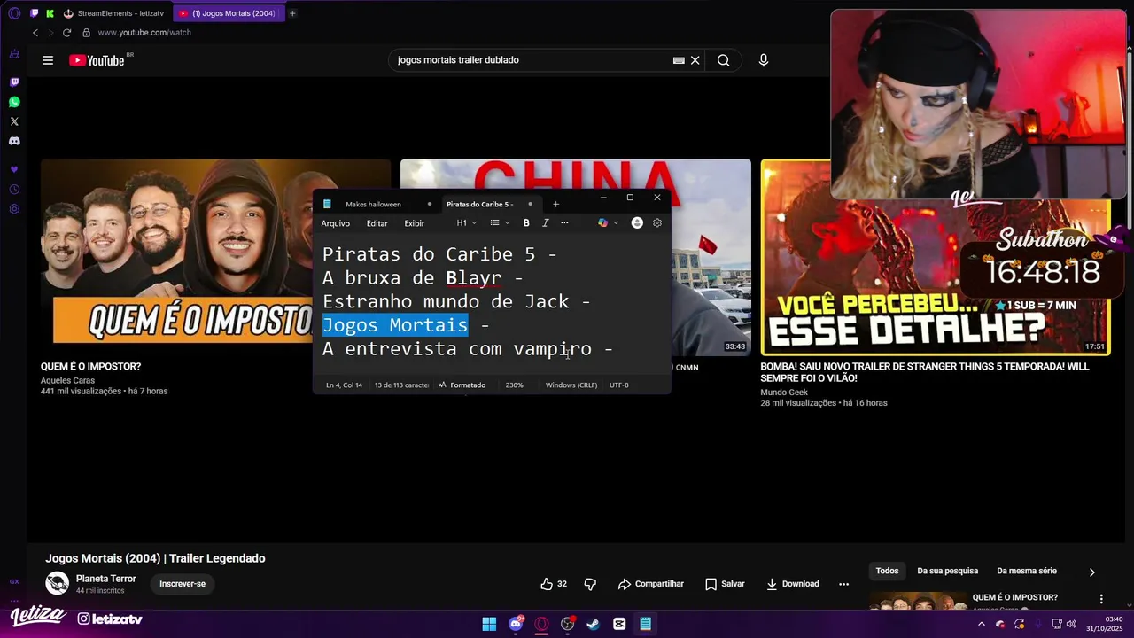
Task: Open the Twitch sidebar panel in Opera
Action: coord(14,82)
